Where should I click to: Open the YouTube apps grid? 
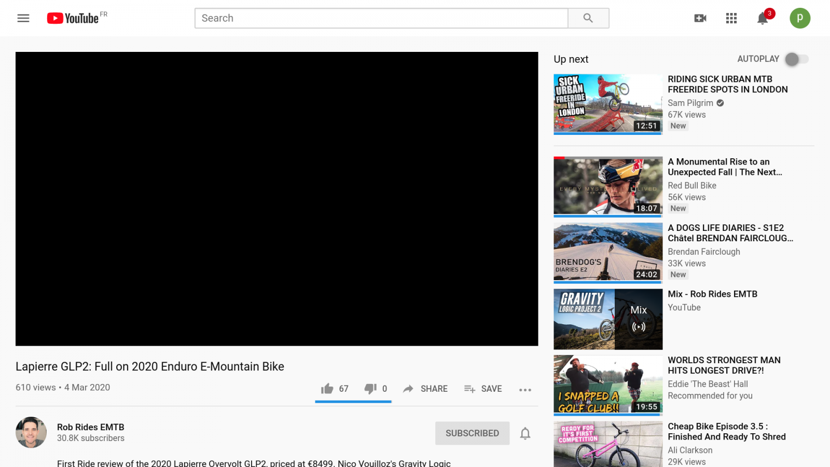click(x=731, y=18)
